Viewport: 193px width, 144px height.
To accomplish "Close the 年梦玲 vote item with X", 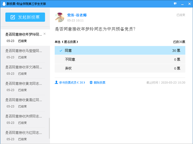I will (x=44, y=34).
